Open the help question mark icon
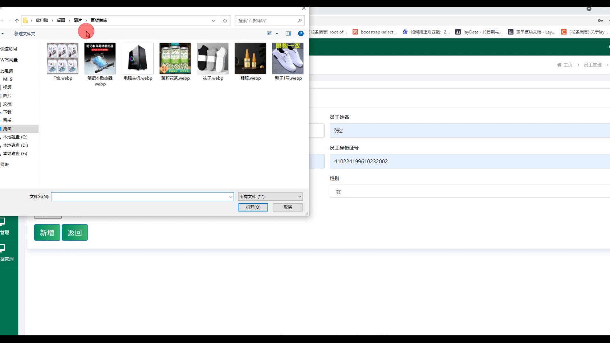The width and height of the screenshot is (610, 343). click(x=301, y=33)
